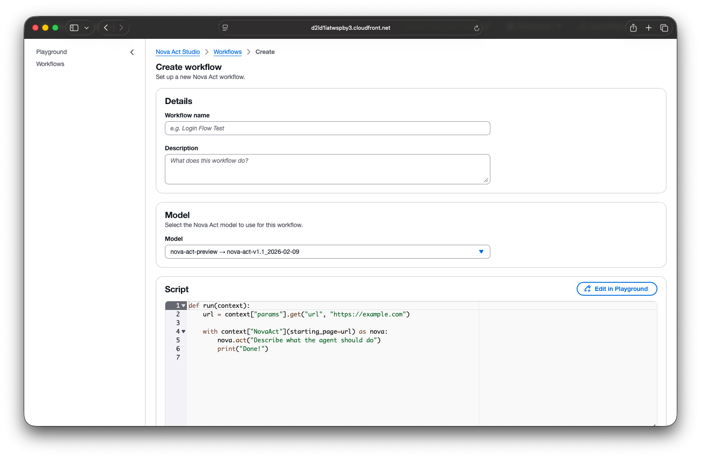Focus the Description text area
This screenshot has height=458, width=701.
pos(328,169)
